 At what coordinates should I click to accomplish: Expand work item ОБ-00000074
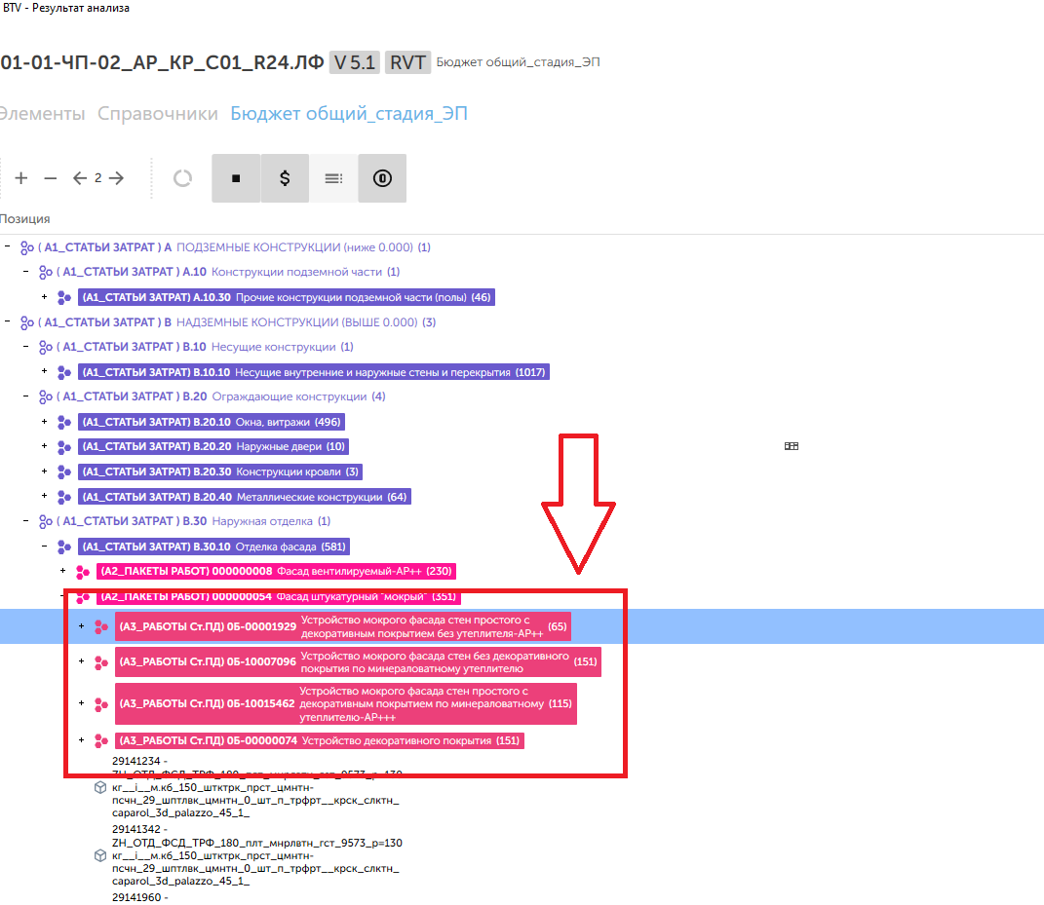pos(82,739)
